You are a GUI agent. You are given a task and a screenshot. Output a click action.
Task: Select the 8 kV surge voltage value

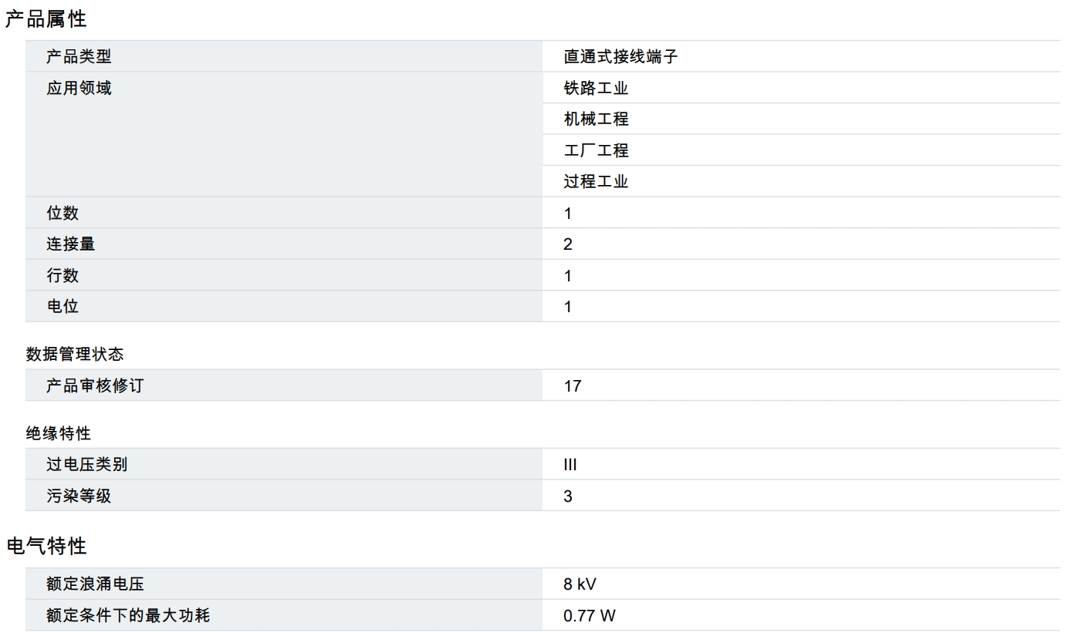click(x=580, y=584)
